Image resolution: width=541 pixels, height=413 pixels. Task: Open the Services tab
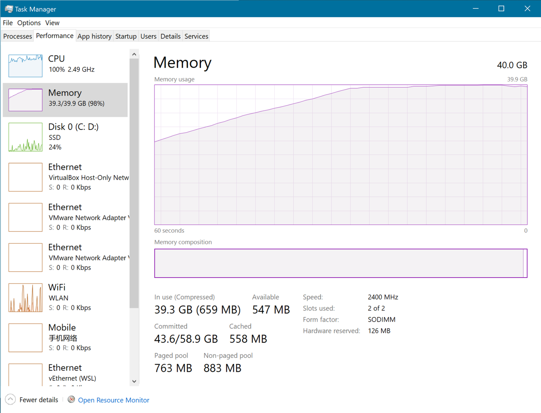coord(196,36)
